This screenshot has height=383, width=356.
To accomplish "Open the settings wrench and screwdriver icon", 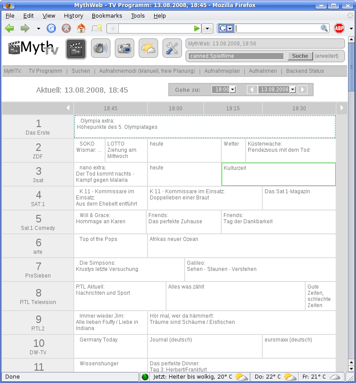I will click(x=172, y=49).
